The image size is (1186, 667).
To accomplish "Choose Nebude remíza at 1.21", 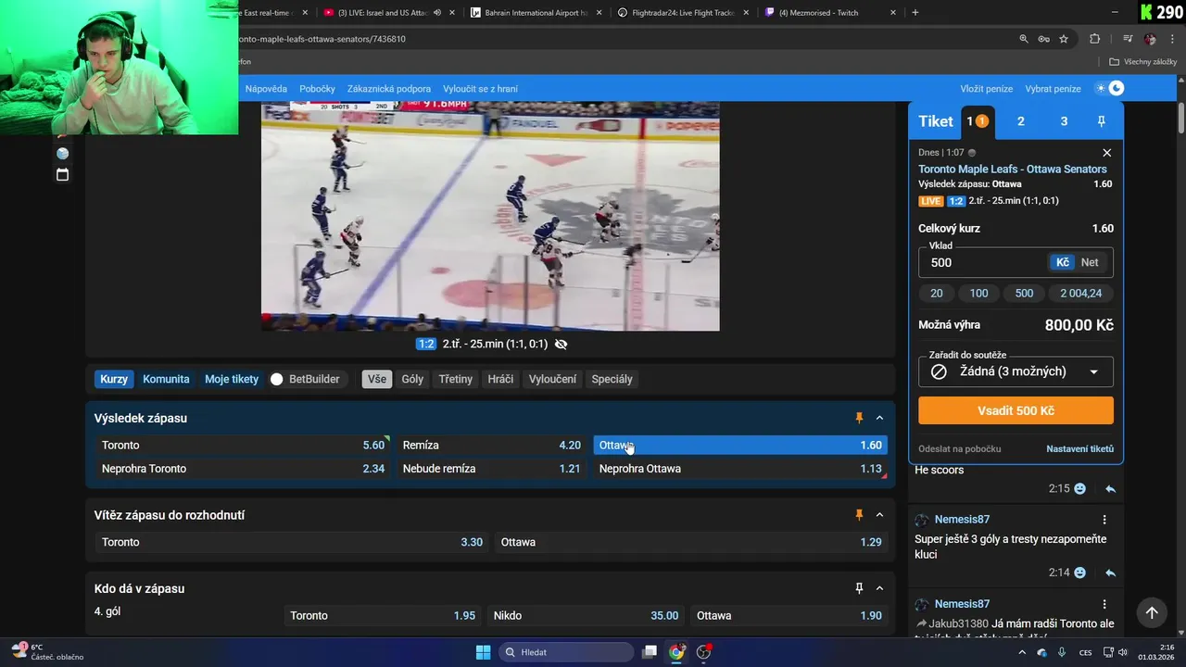I will (x=491, y=469).
